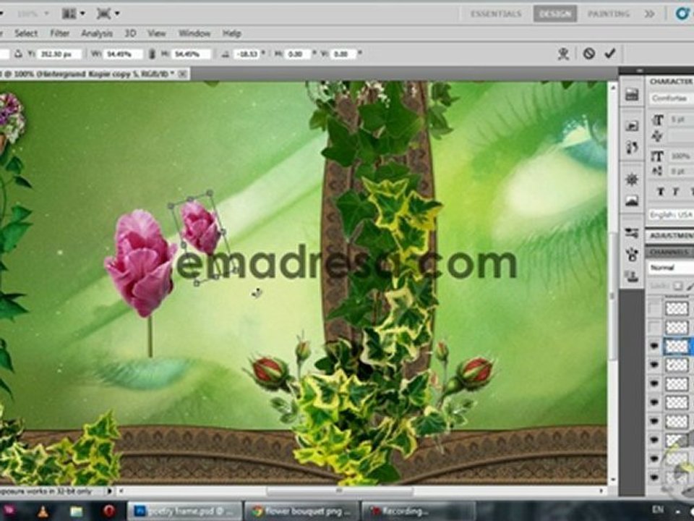Switch to the Adjustments panel tab
694x521 pixels.
[x=671, y=236]
